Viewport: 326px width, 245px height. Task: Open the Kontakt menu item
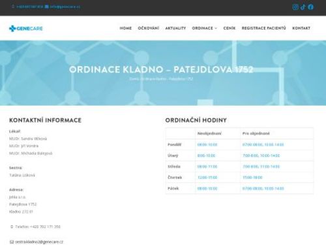(301, 28)
